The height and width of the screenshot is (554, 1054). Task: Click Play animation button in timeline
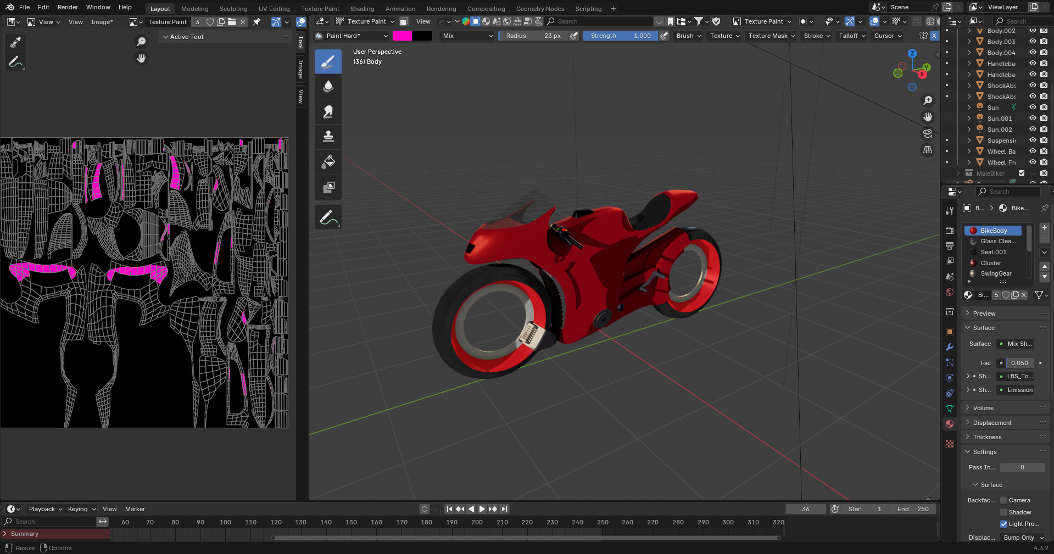coord(482,509)
